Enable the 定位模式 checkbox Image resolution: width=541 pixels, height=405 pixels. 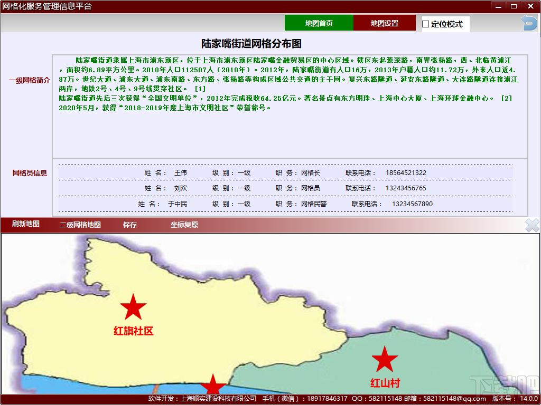[426, 24]
